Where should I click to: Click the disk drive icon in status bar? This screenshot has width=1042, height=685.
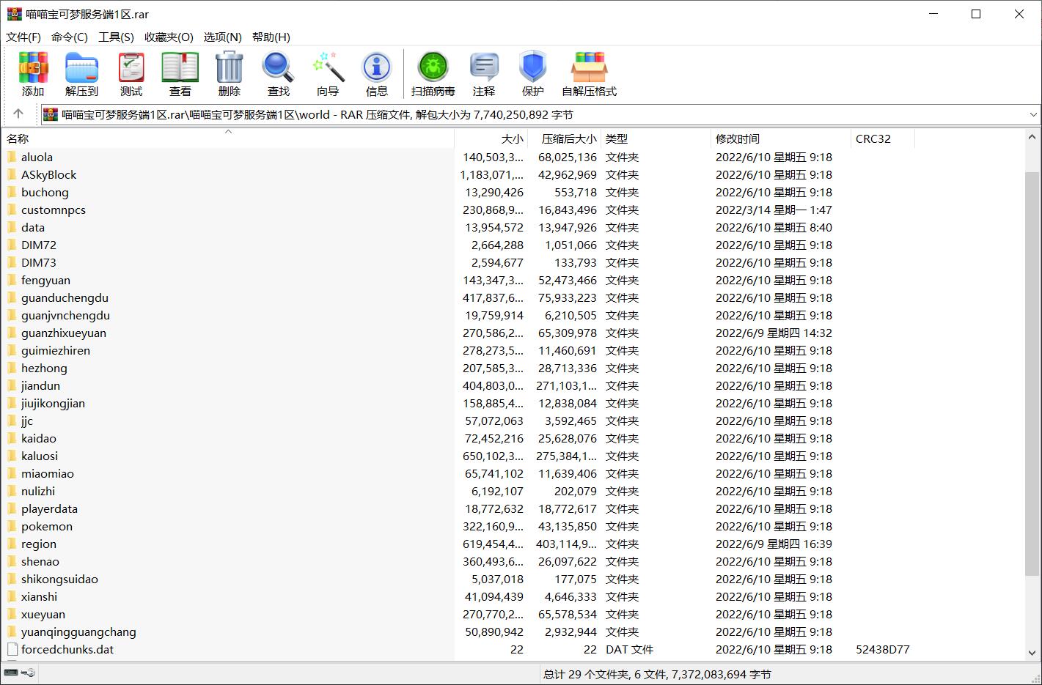[11, 673]
